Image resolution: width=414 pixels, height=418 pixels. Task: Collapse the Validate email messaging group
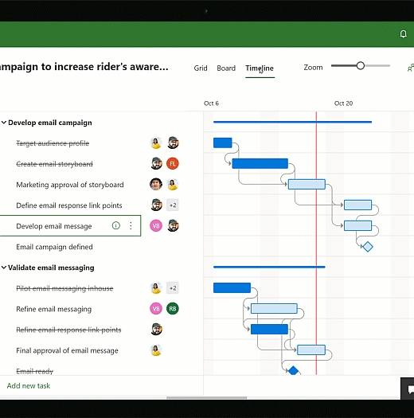tap(4, 268)
